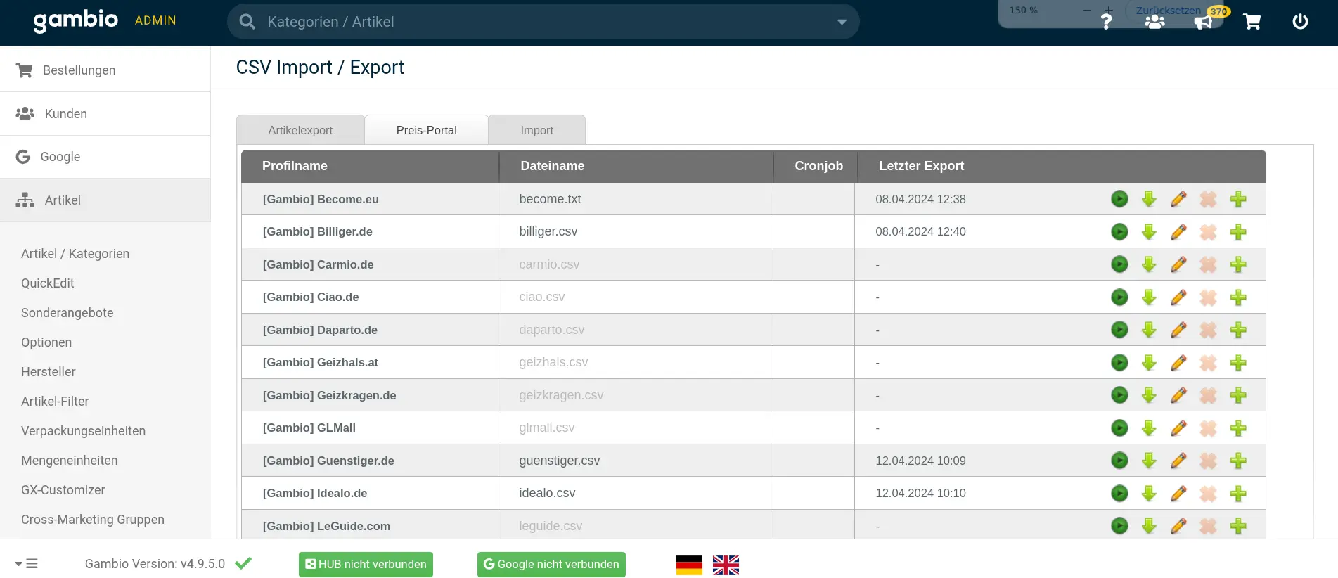Viewport: 1338px width, 578px height.
Task: Click the green version checkmark
Action: [243, 563]
